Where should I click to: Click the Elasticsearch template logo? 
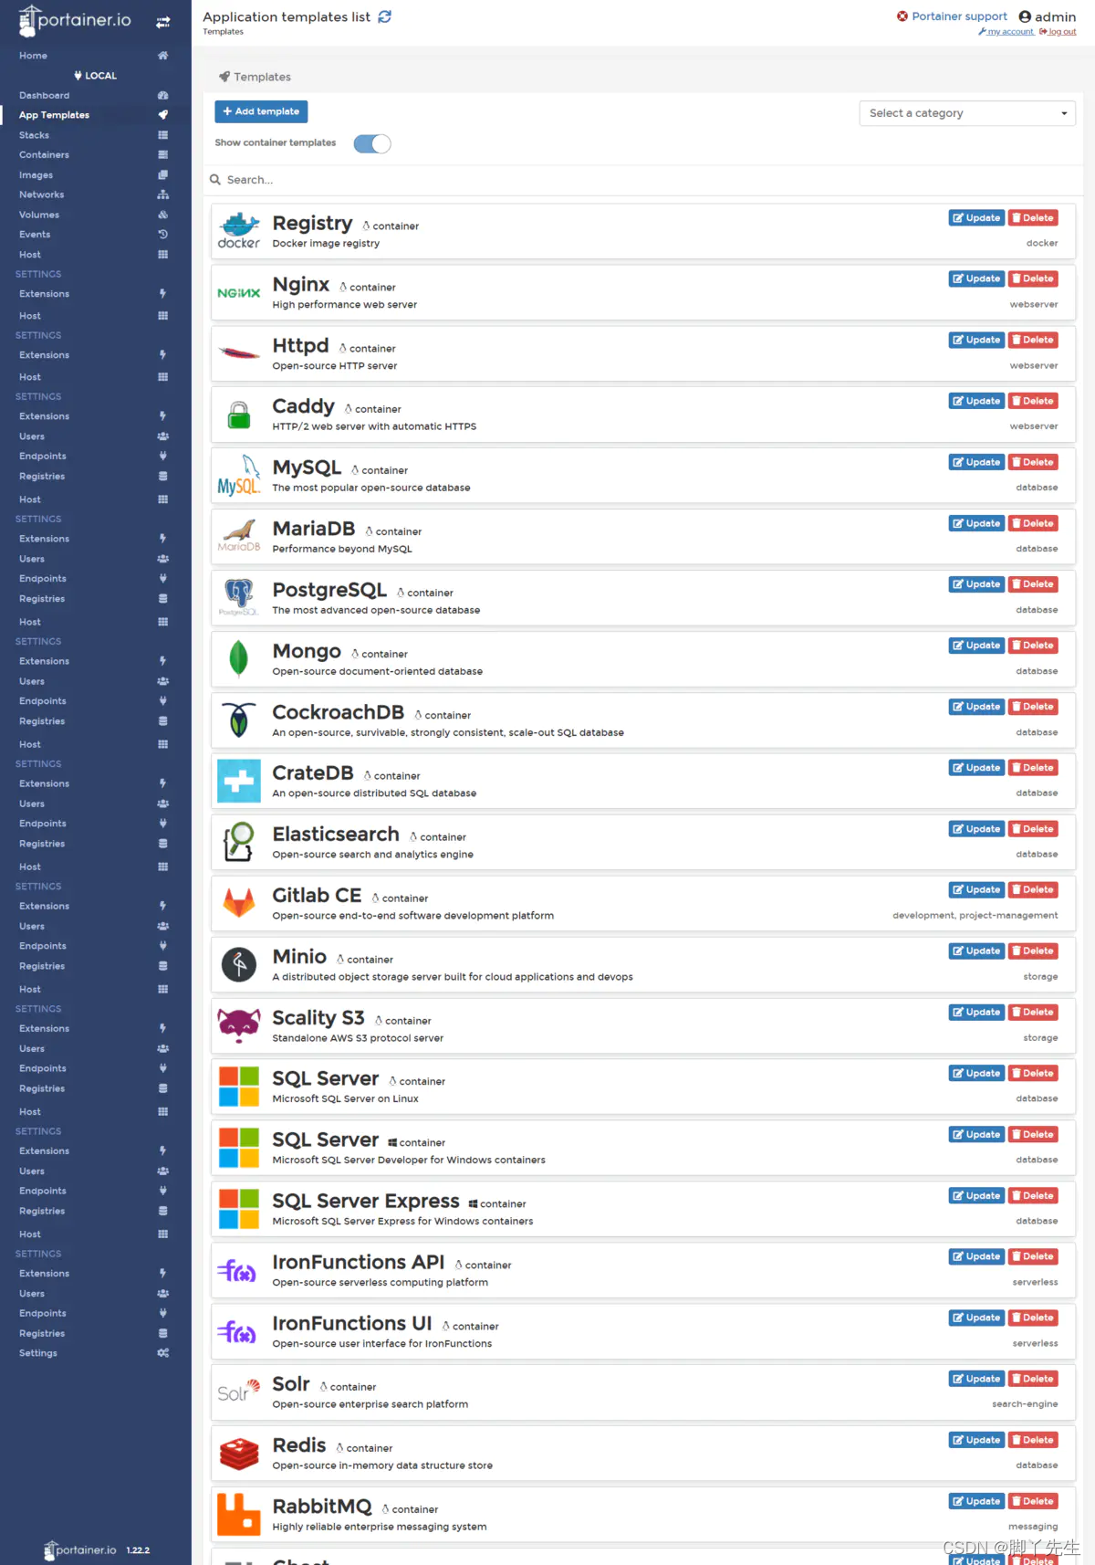click(239, 842)
